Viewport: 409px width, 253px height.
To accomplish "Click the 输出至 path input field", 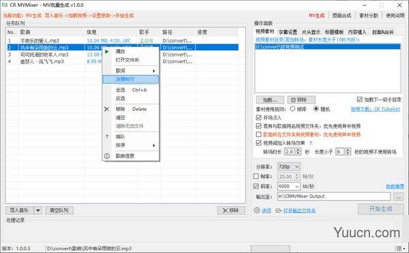I will point(334,197).
